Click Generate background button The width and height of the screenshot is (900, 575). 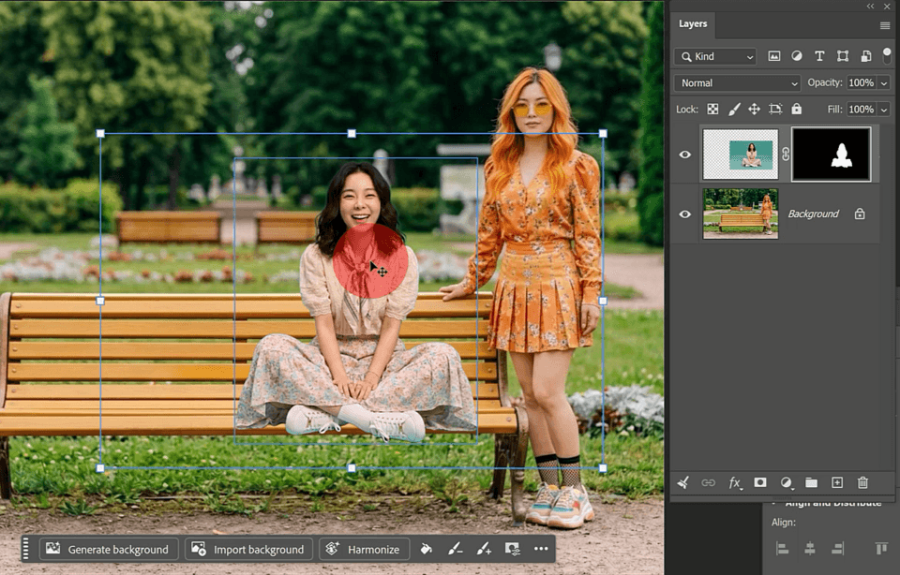pos(107,549)
